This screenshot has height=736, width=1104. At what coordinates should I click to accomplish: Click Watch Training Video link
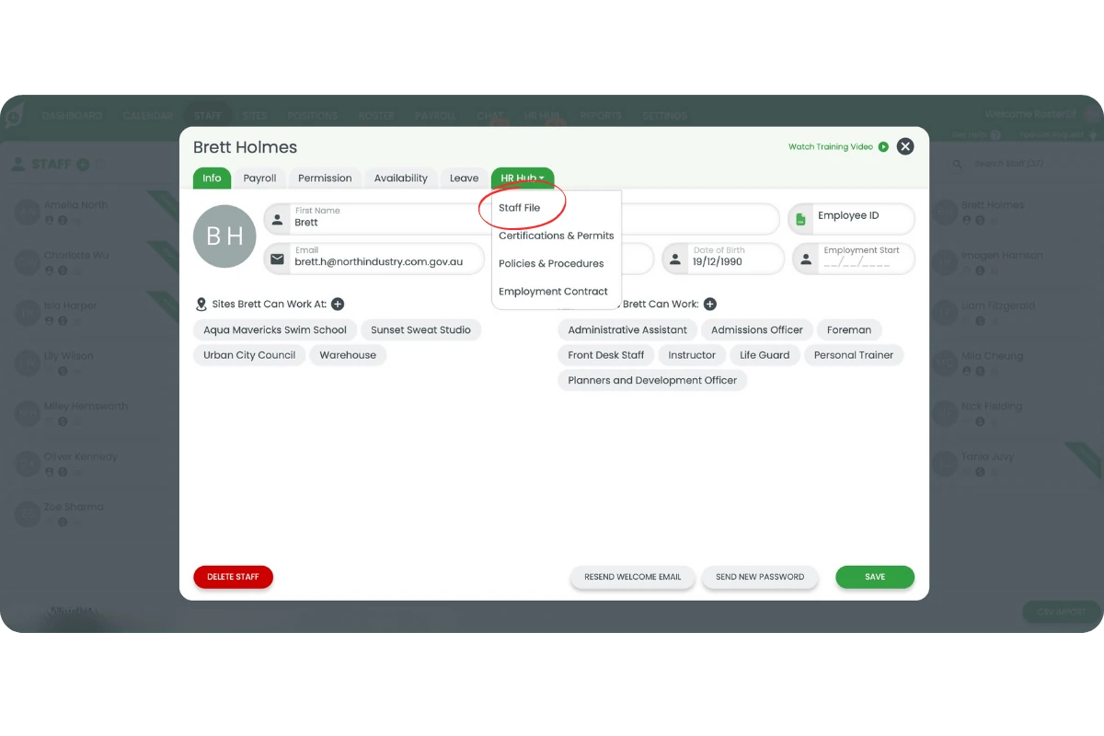831,146
